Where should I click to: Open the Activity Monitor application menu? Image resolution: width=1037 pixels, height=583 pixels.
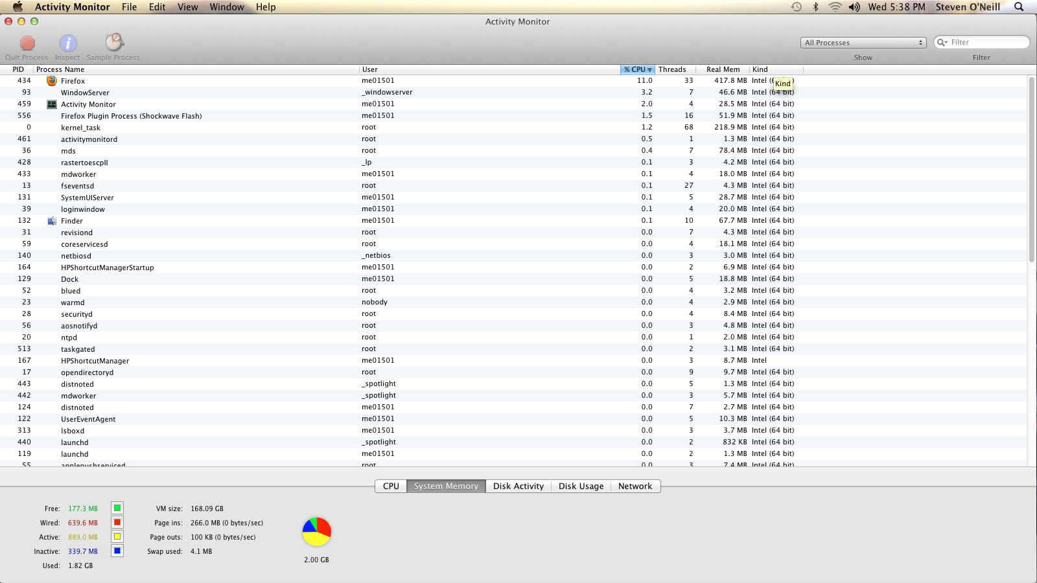(x=73, y=6)
